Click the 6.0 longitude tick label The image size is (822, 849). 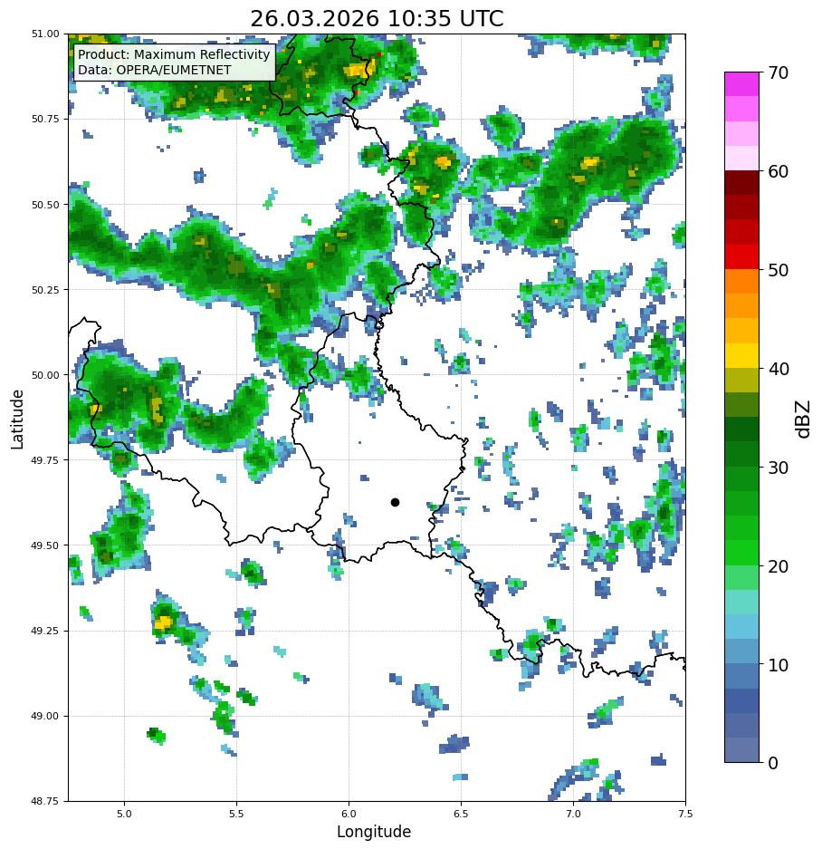(x=349, y=814)
